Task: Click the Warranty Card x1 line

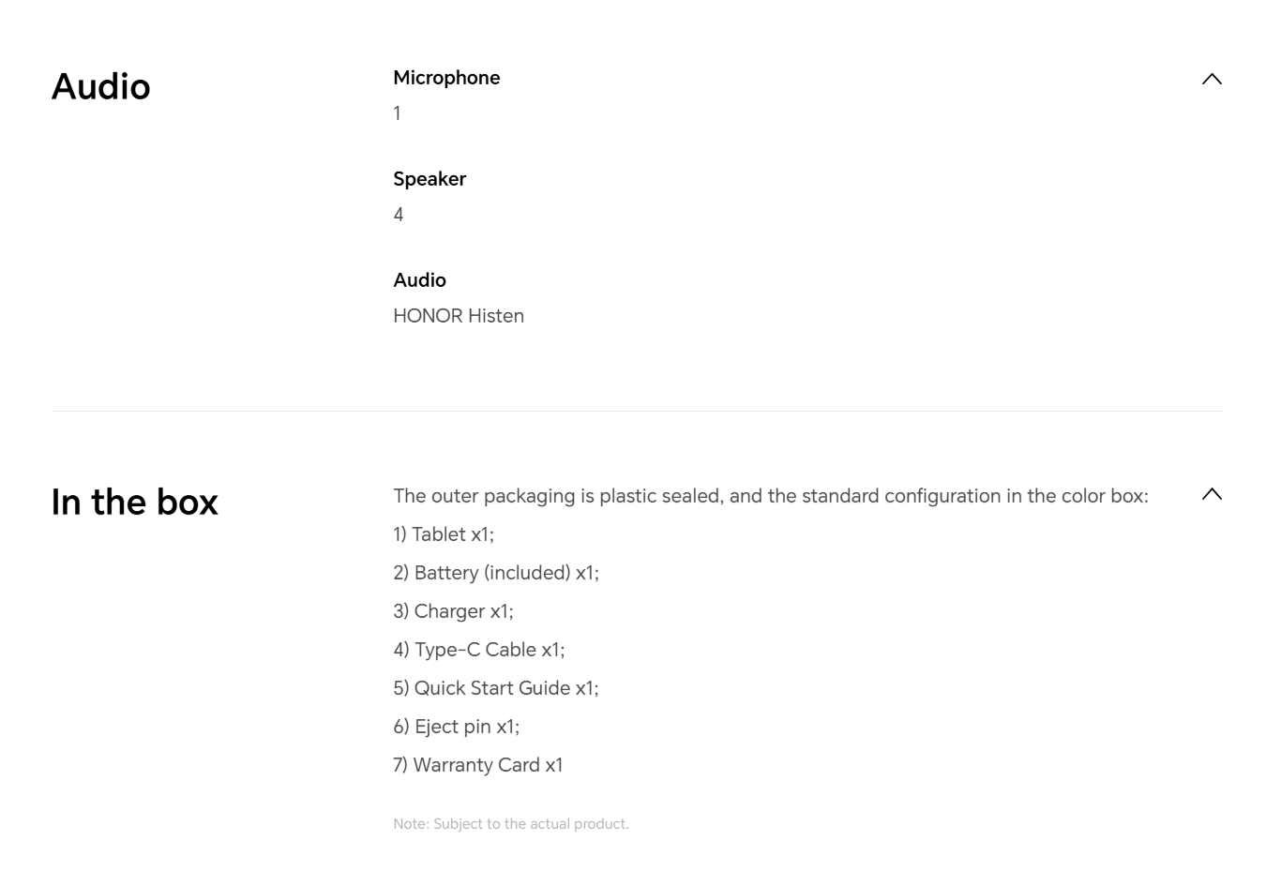Action: click(478, 765)
